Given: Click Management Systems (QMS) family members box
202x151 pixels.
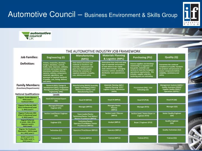Looking at the screenshot, I should click(x=172, y=88).
